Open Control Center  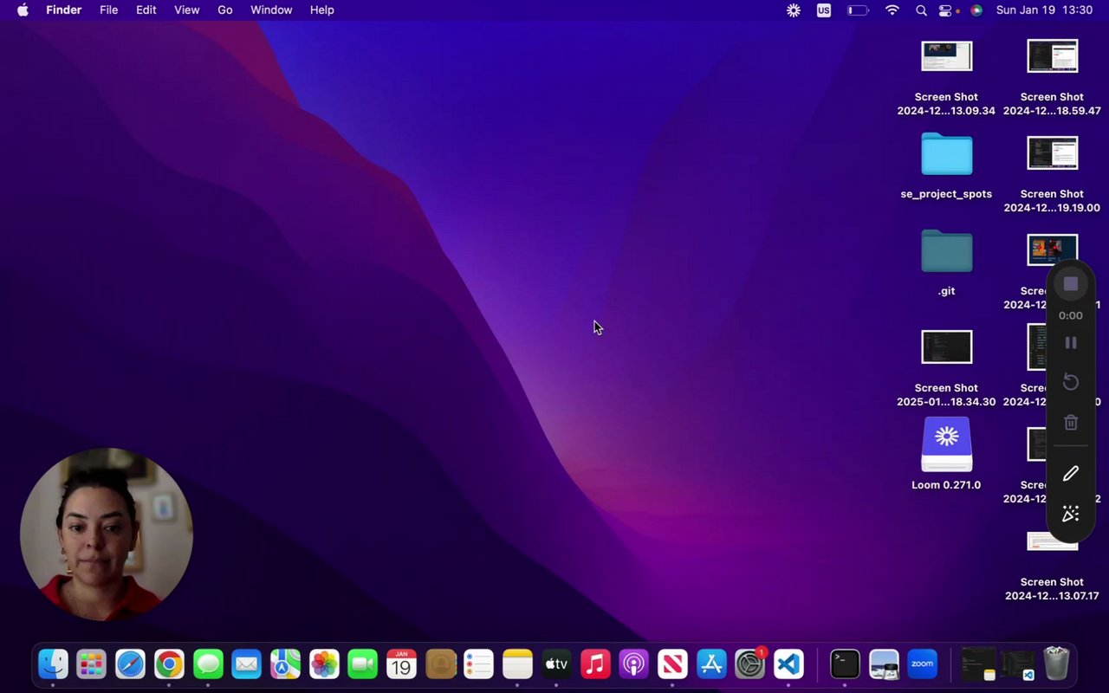pos(945,10)
